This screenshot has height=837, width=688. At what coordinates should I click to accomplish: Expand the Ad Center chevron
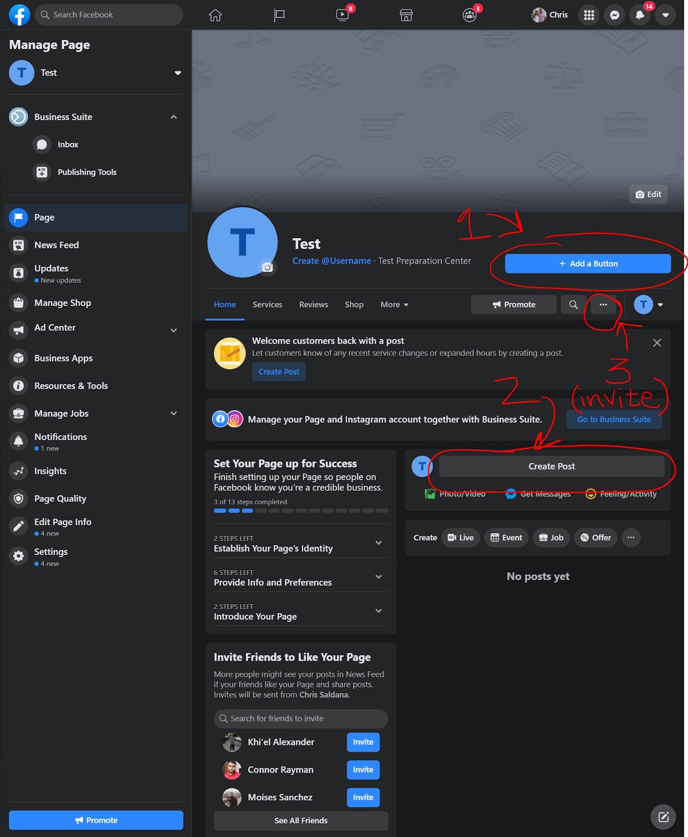coord(174,330)
